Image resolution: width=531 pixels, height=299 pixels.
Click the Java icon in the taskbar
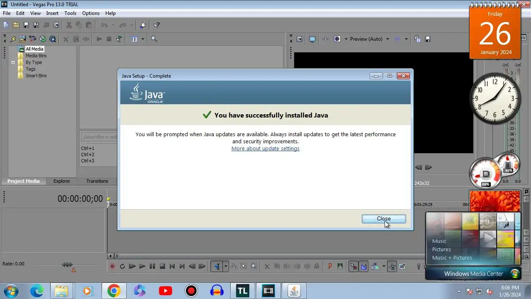tap(294, 291)
